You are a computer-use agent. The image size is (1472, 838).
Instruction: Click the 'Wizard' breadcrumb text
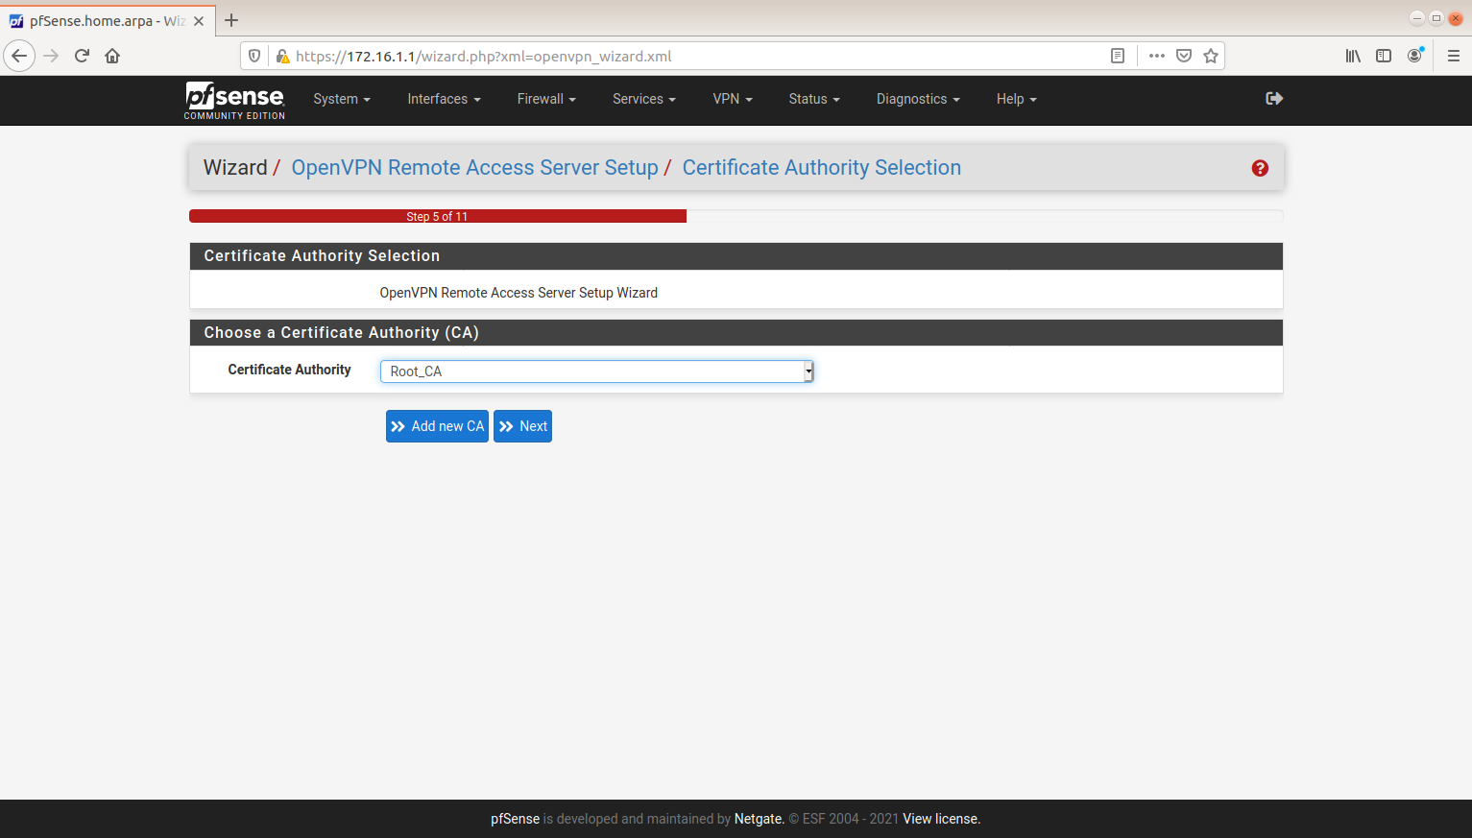235,167
